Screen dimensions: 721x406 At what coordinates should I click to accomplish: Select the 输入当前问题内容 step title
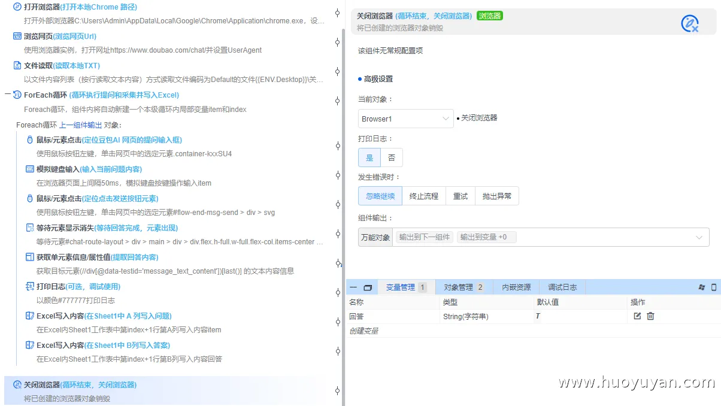[x=111, y=169]
